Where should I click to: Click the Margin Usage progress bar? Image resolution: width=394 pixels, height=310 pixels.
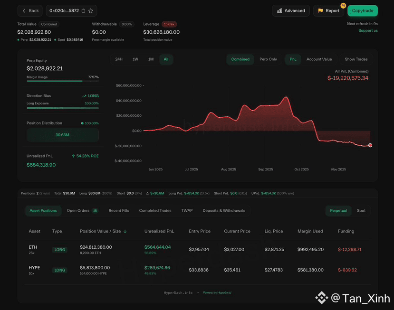63,81
